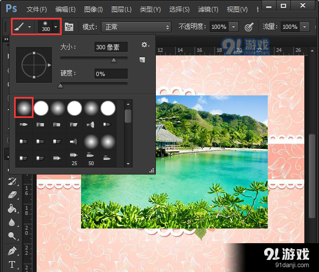Open the brush tool preset dropdown arrow
Viewport: 319px width, 272px height.
click(30, 27)
